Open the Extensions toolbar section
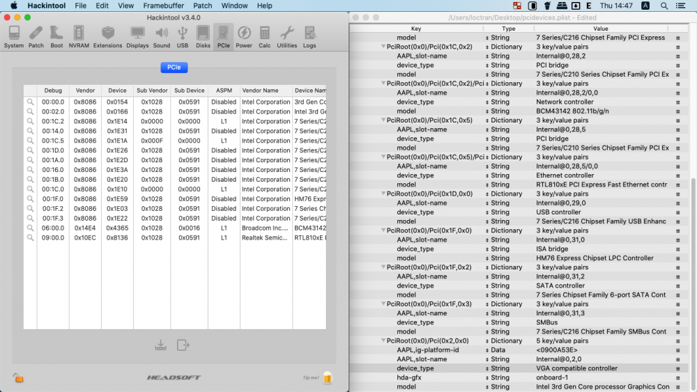 pos(107,37)
